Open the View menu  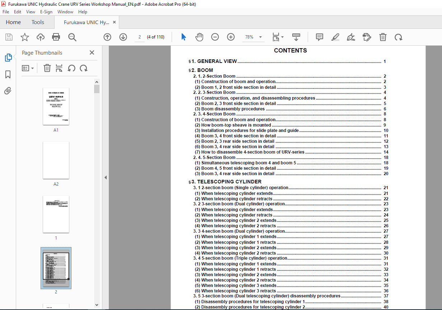(31, 12)
